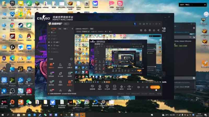
Task: Add a 手机投屏 phone casting source
Action: [107, 87]
